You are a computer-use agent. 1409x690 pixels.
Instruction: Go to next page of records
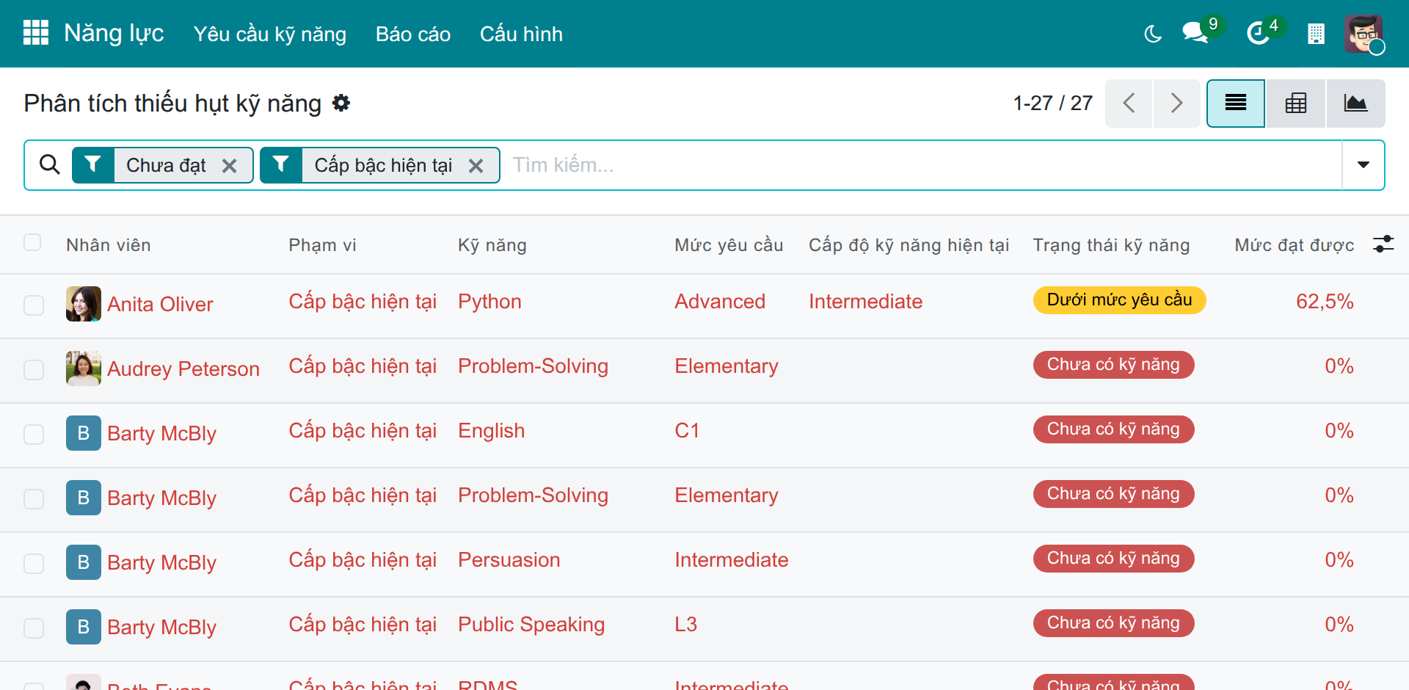point(1176,103)
